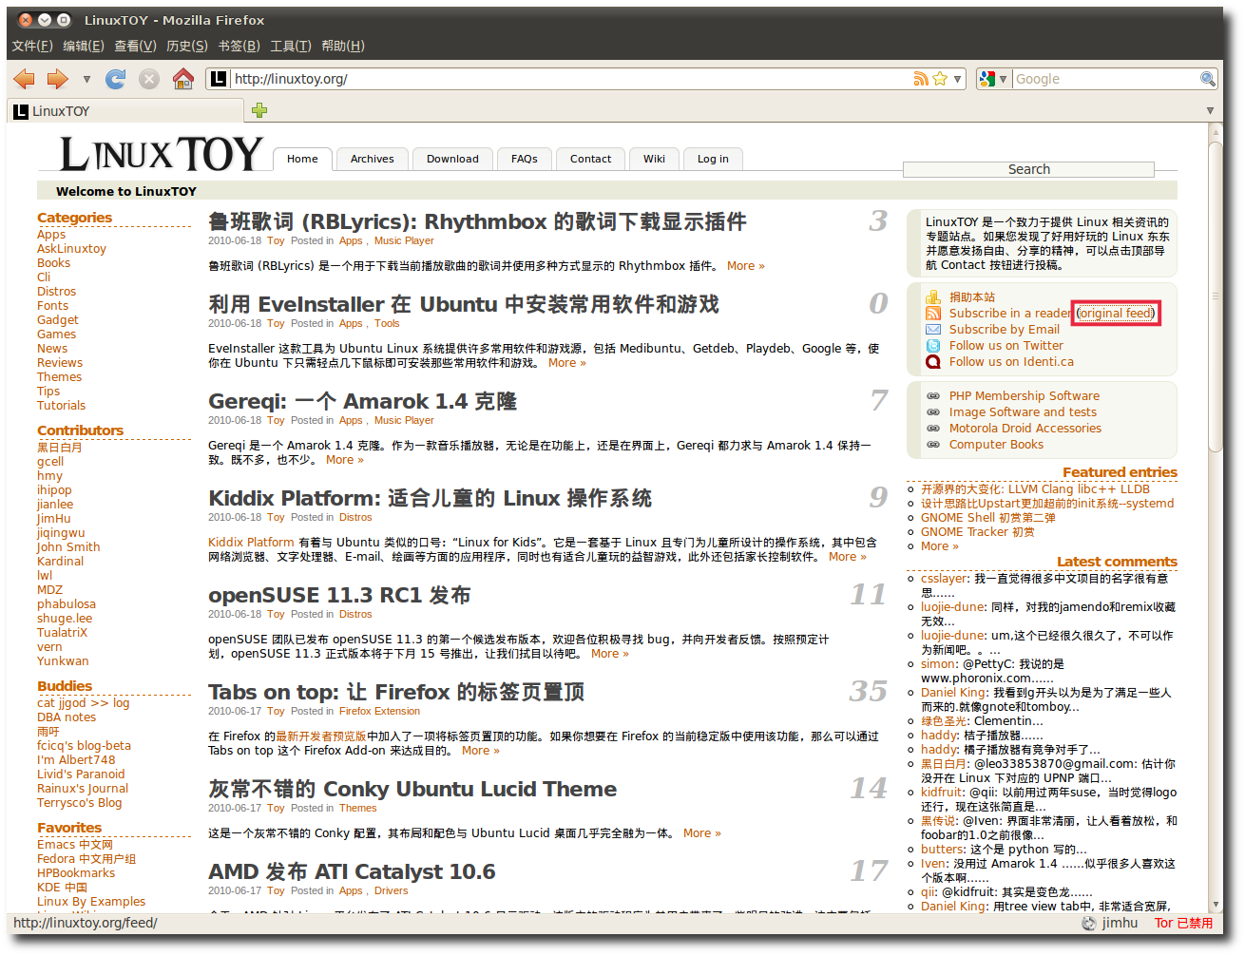Screen dimensions: 1245x956
Task: Bookmark this page with the star icon
Action: point(940,79)
